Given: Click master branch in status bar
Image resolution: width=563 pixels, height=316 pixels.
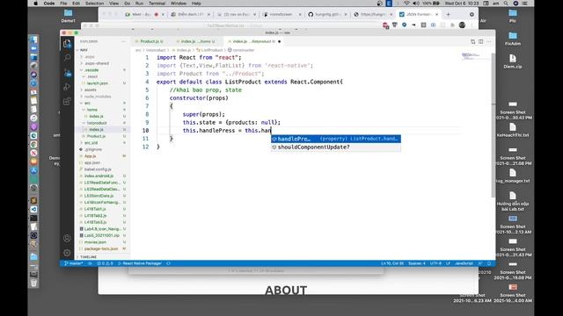Looking at the screenshot, I should 74,263.
